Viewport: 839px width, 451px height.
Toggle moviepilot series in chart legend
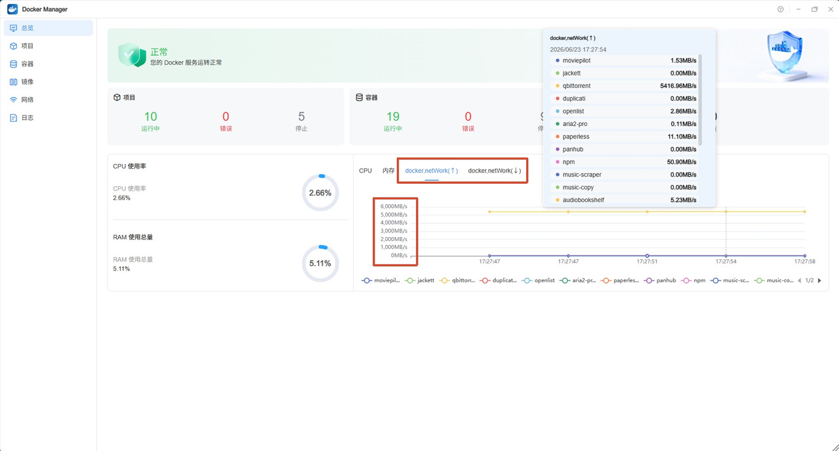380,280
